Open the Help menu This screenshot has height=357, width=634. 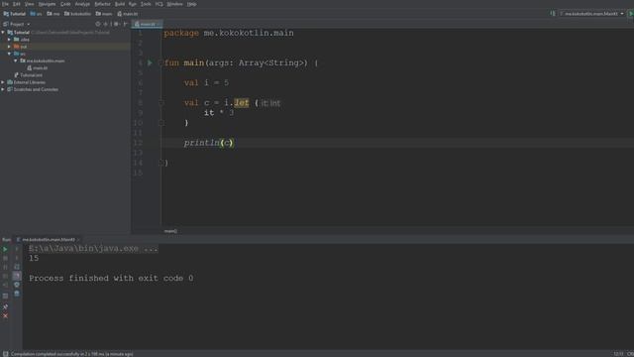(x=191, y=4)
